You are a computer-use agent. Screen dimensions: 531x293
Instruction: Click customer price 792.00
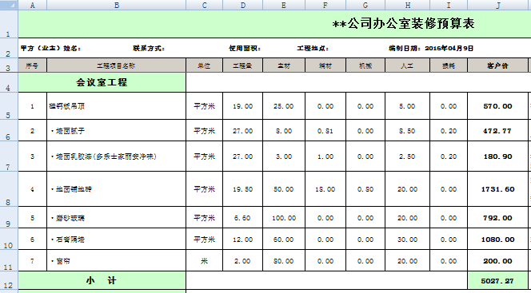[497, 218]
